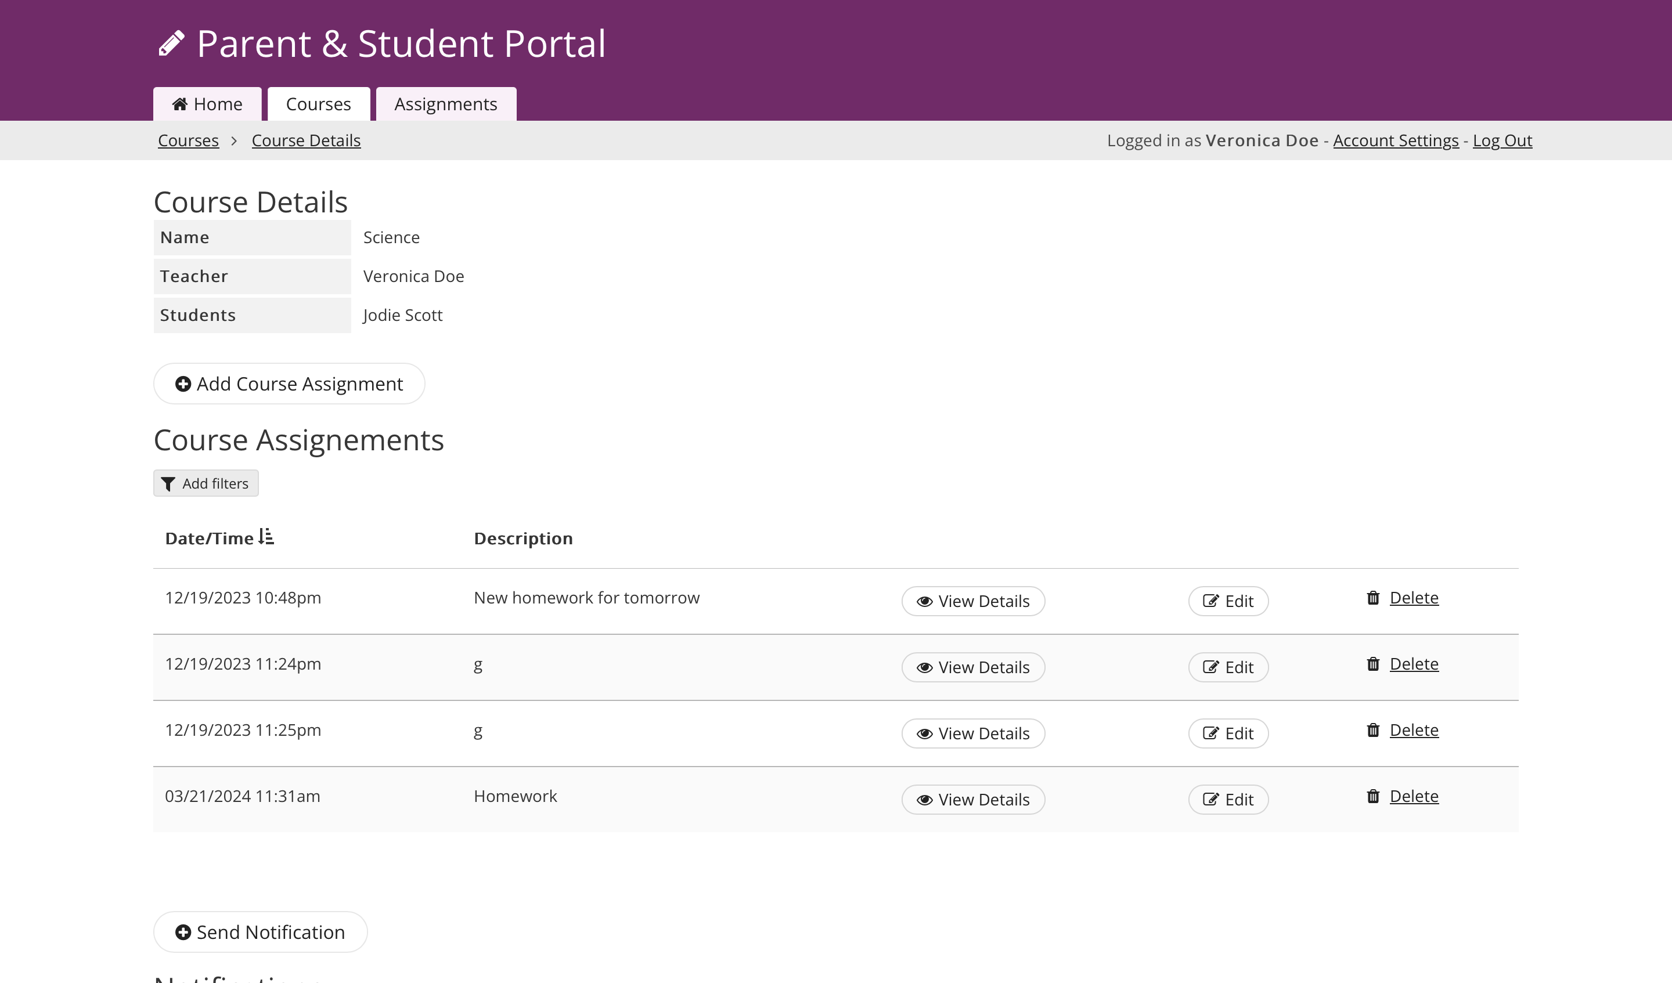
Task: Click trash icon for New homework for tomorrow
Action: [1373, 598]
